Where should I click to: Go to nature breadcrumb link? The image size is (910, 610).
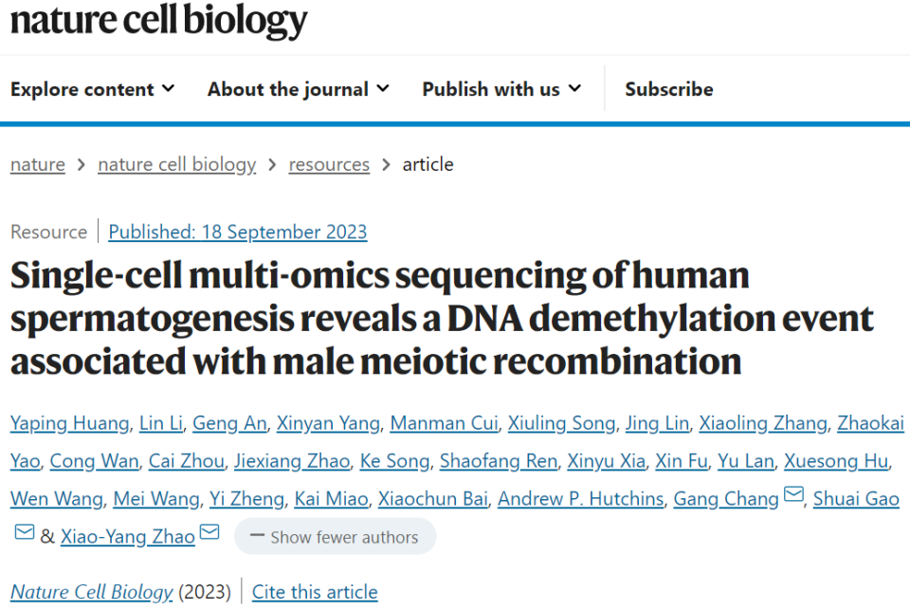coord(38,164)
